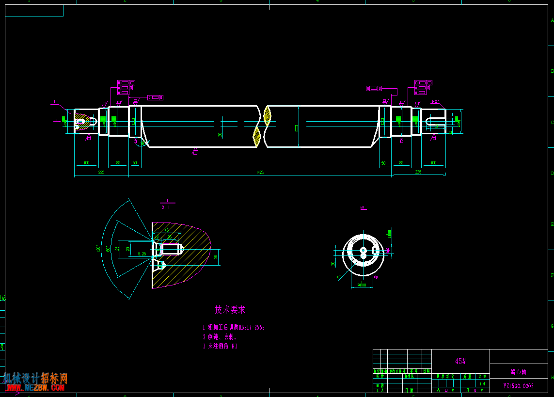
Task: Select the stacked tolerance frame at top left
Action: click(x=125, y=88)
